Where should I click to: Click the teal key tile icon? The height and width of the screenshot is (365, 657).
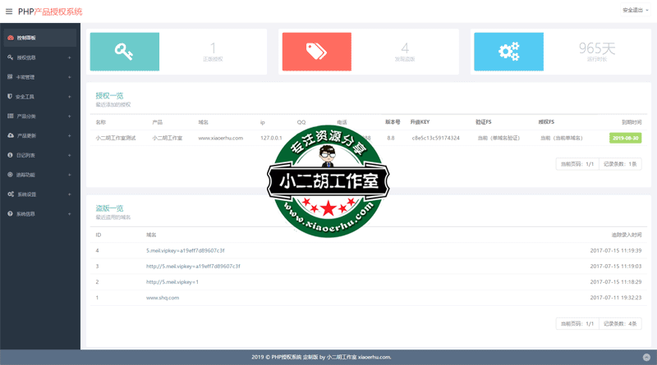124,52
